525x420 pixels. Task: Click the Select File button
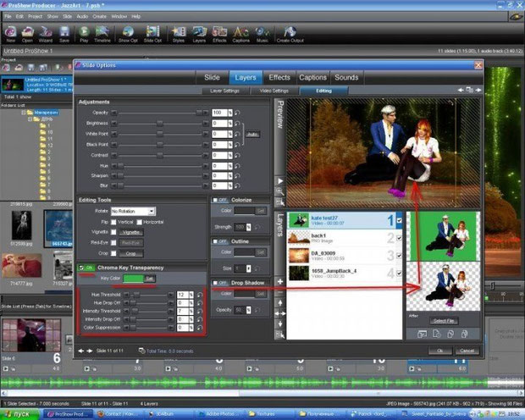pyautogui.click(x=444, y=321)
